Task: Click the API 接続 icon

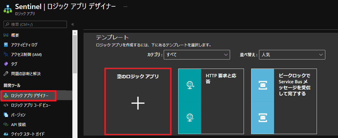Action: coord(6,124)
